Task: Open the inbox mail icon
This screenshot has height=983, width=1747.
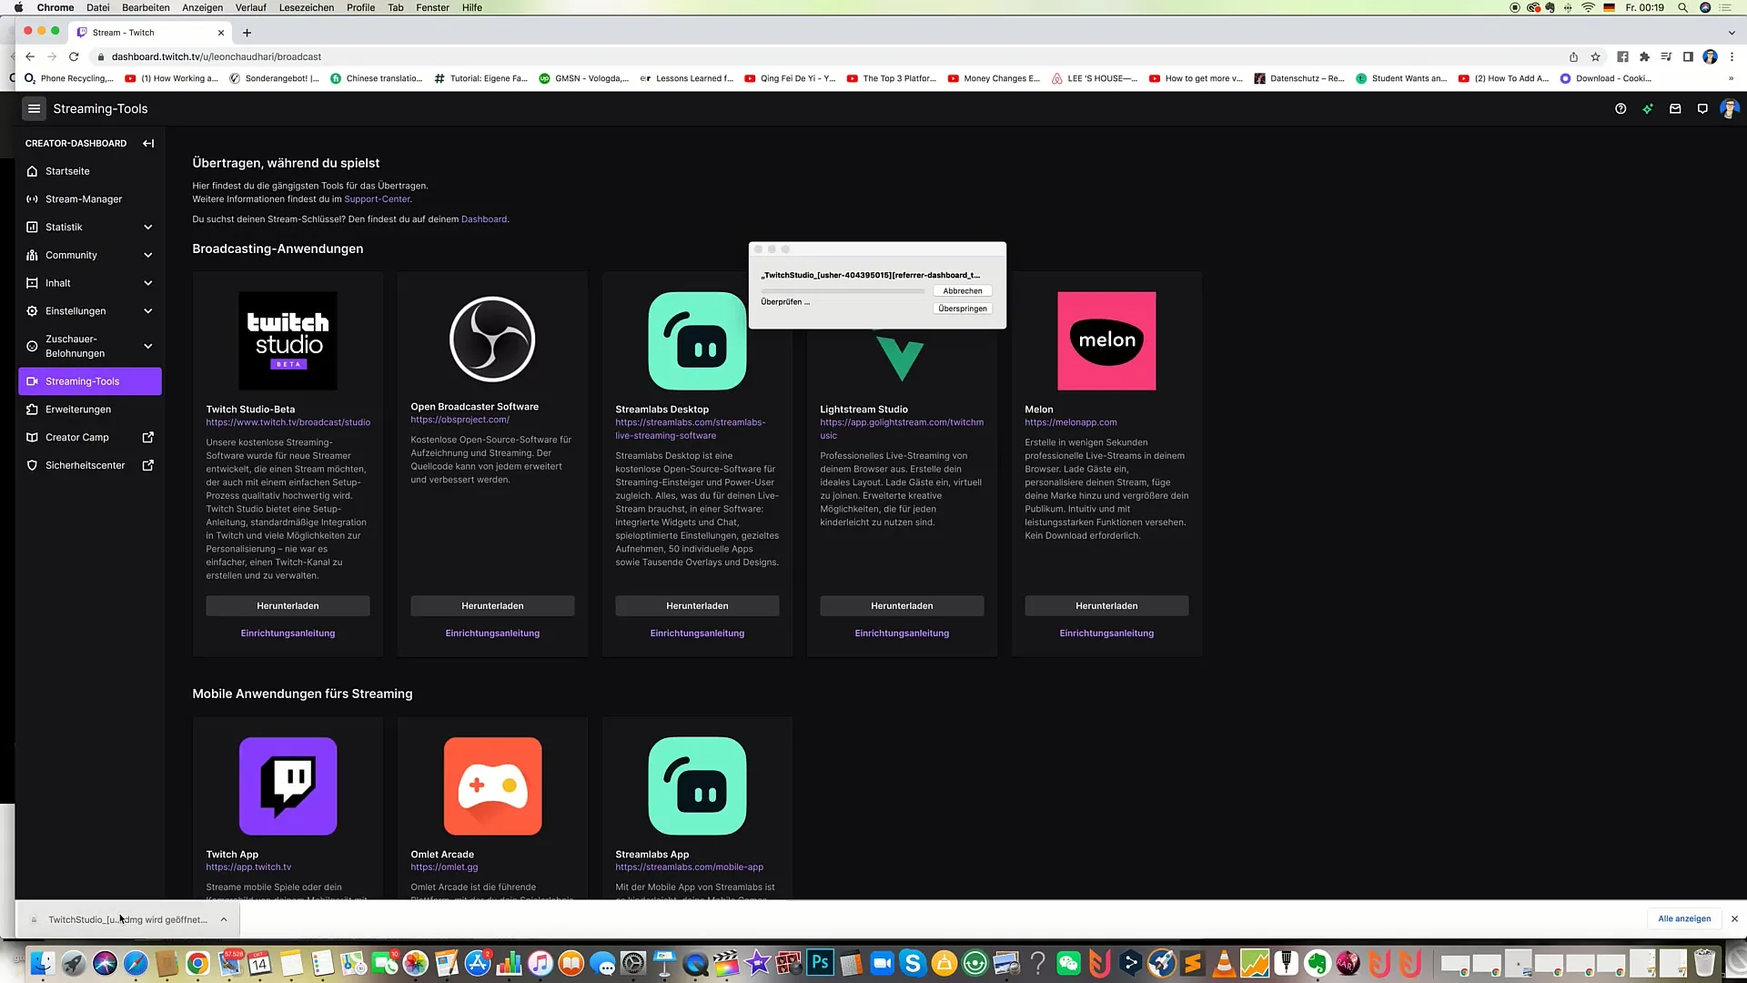Action: pos(1675,108)
